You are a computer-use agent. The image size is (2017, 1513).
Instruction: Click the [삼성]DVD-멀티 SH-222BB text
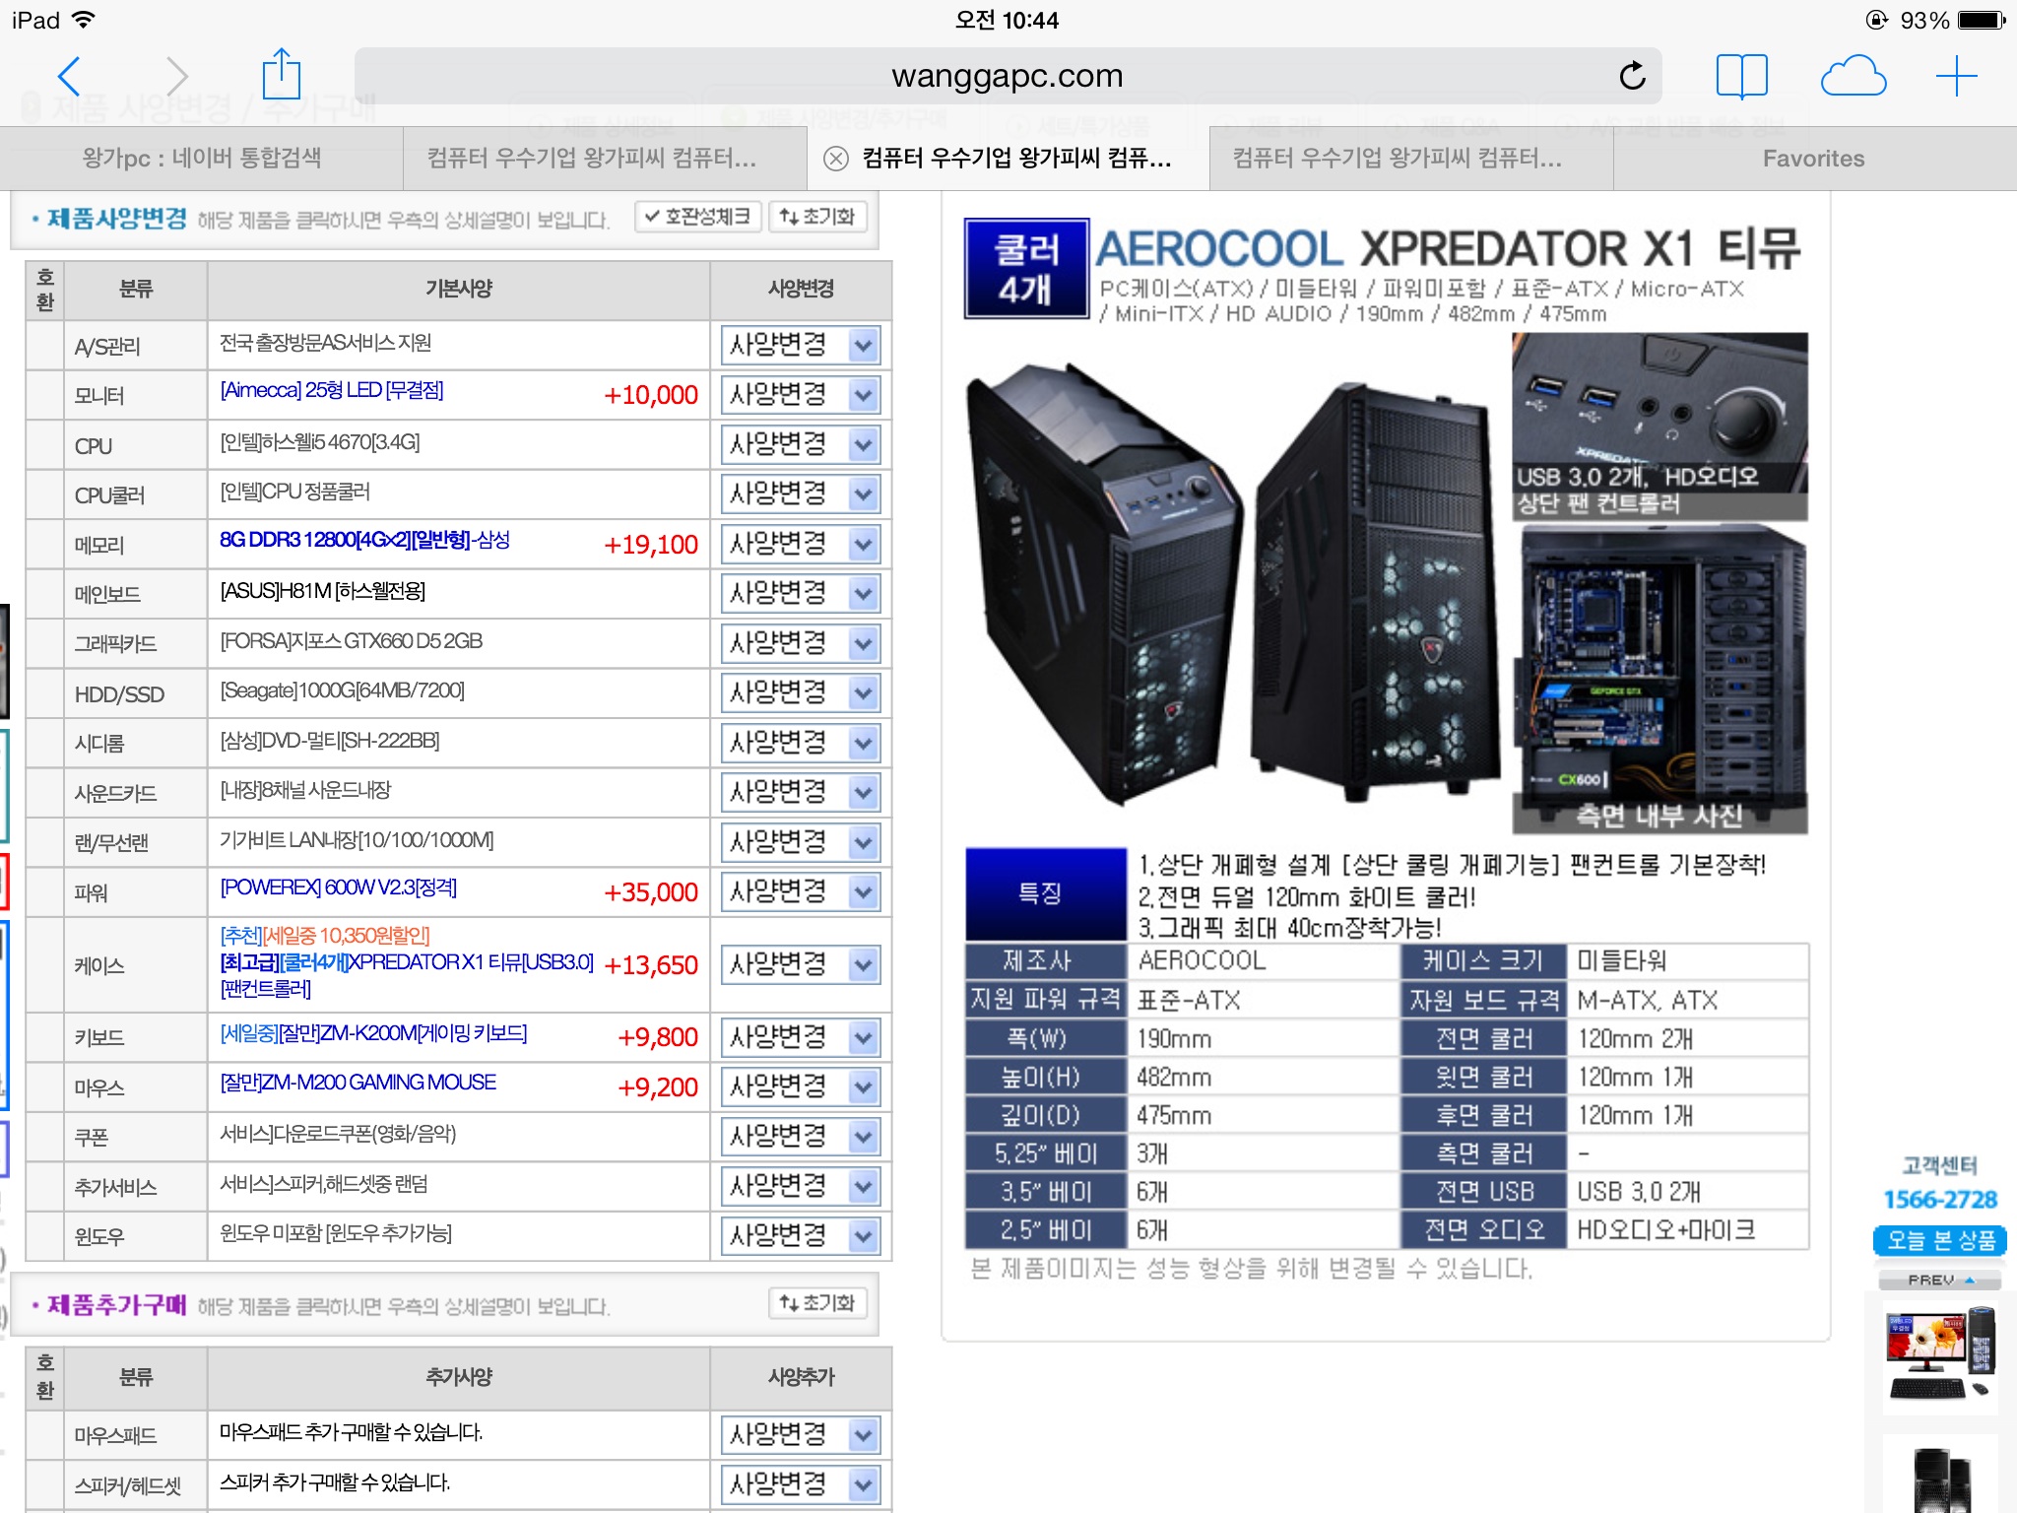pyautogui.click(x=330, y=740)
